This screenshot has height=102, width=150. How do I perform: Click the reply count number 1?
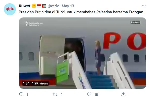pos(27,94)
